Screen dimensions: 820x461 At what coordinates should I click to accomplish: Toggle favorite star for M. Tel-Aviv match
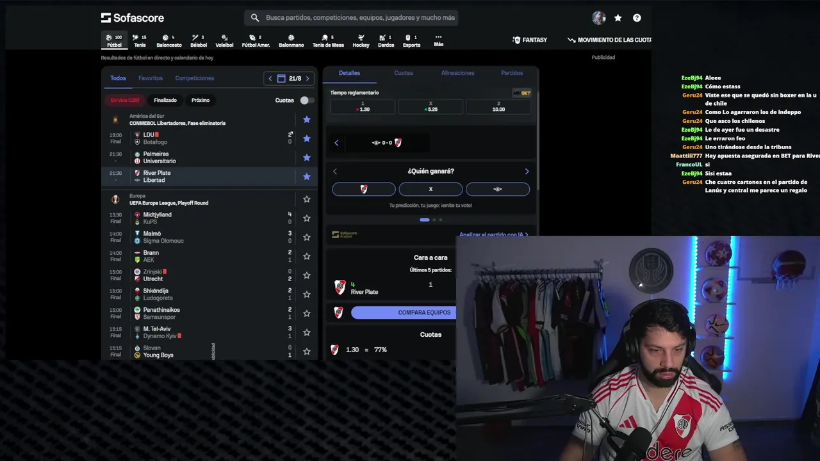coord(307,332)
